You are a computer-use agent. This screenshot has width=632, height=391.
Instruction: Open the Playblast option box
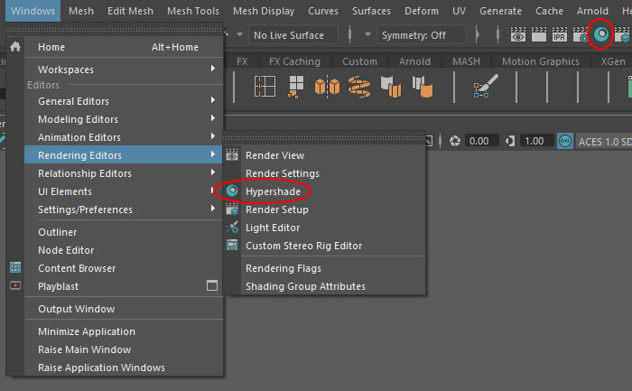point(212,286)
